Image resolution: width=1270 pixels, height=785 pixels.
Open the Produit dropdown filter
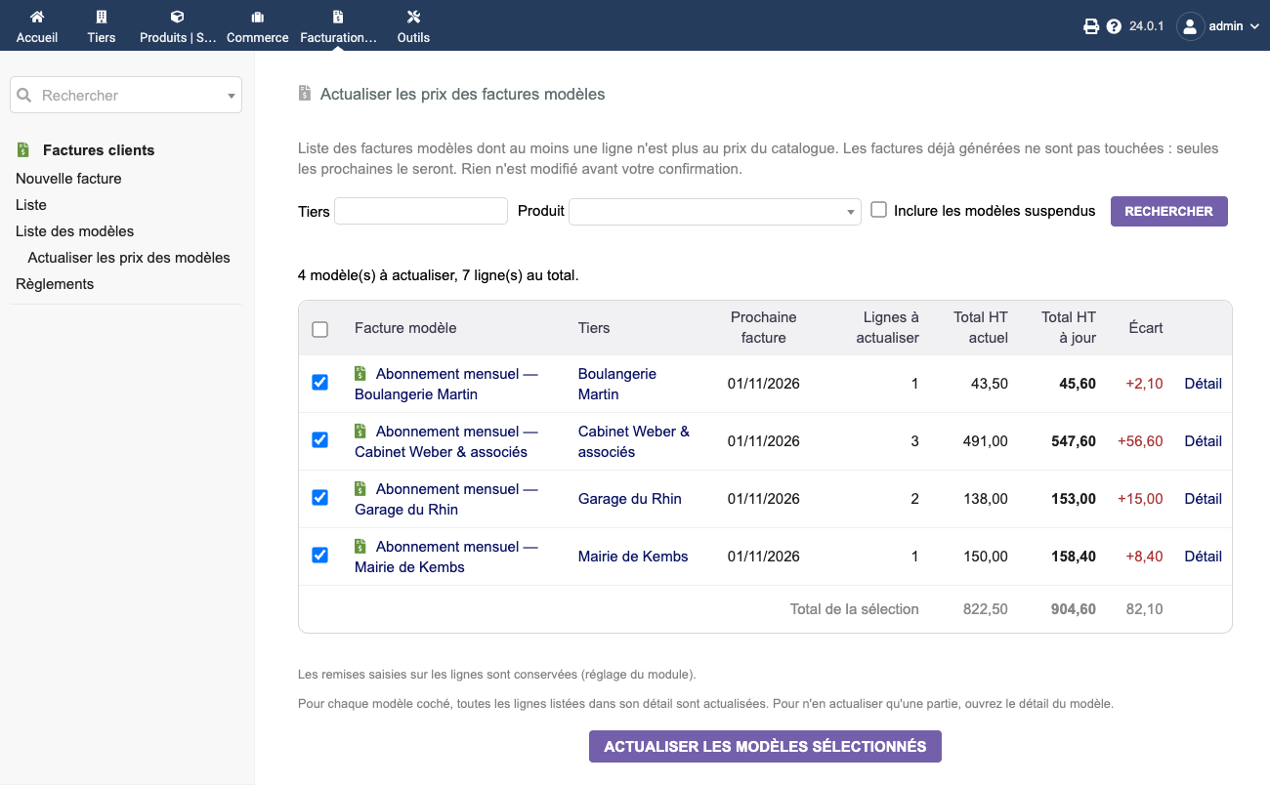click(x=715, y=211)
